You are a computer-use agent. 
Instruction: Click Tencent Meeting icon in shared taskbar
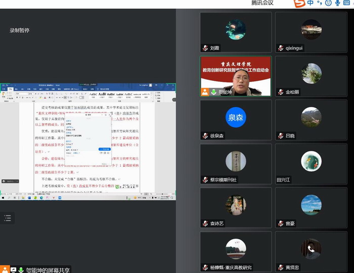coord(60,198)
